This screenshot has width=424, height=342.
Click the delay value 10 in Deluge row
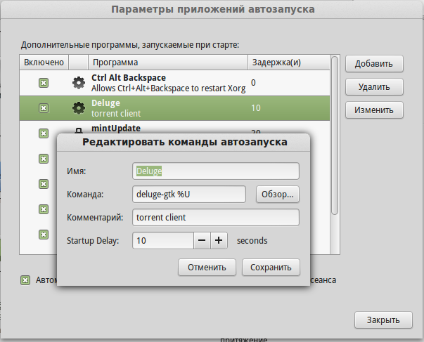pyautogui.click(x=256, y=108)
